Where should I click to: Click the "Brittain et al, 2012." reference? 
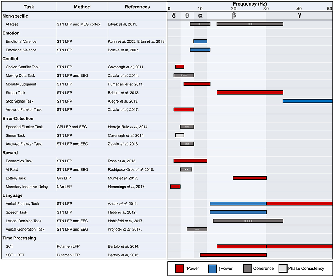click(x=124, y=93)
